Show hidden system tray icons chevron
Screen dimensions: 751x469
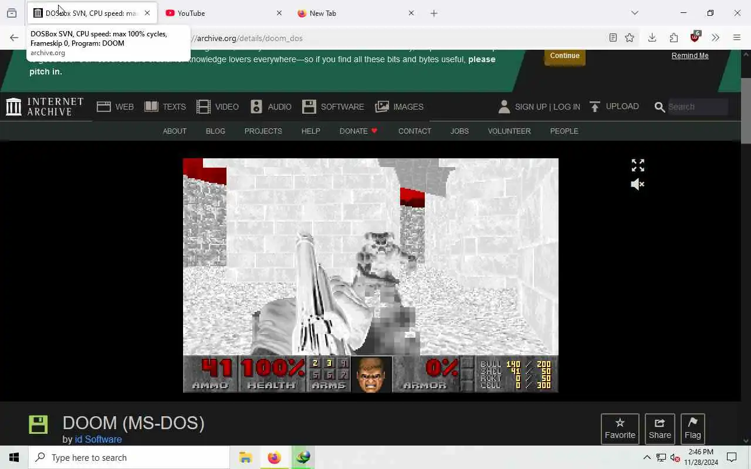(647, 457)
